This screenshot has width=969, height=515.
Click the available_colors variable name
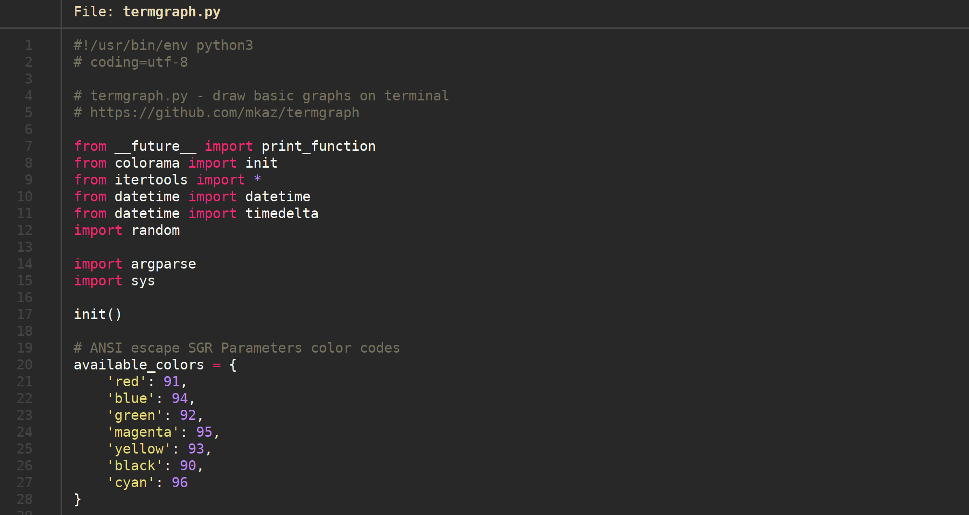coord(138,365)
